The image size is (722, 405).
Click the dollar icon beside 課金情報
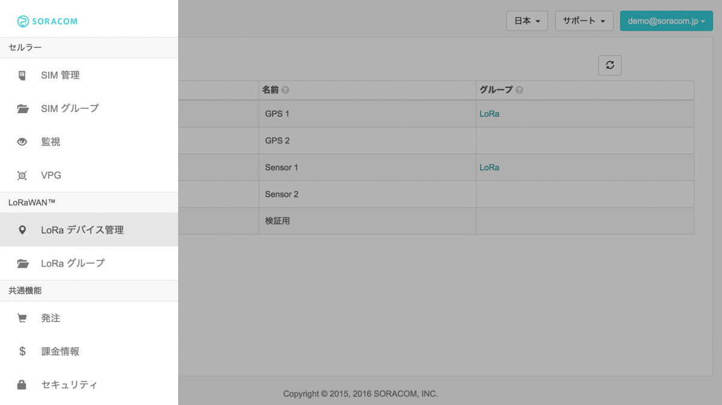click(22, 351)
